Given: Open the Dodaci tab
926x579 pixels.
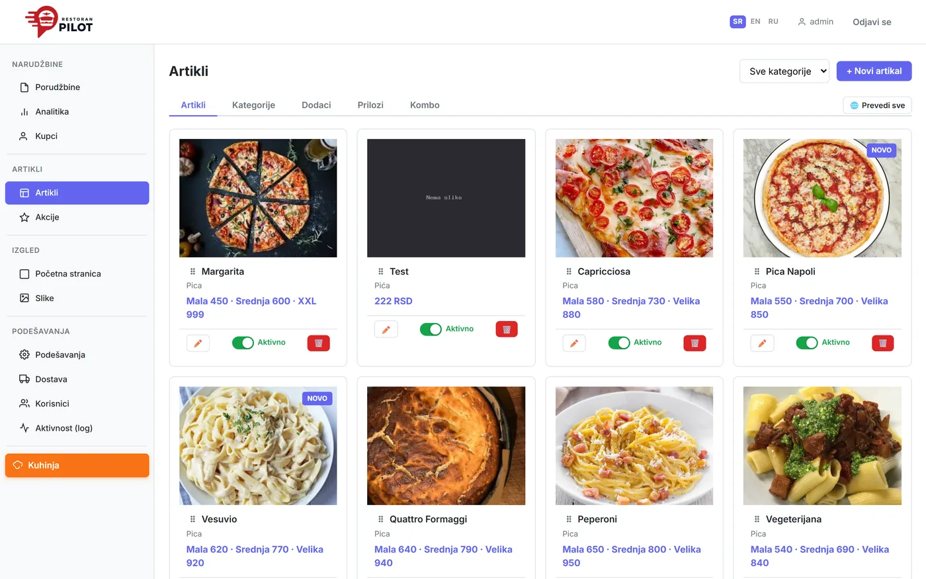Looking at the screenshot, I should pos(316,105).
